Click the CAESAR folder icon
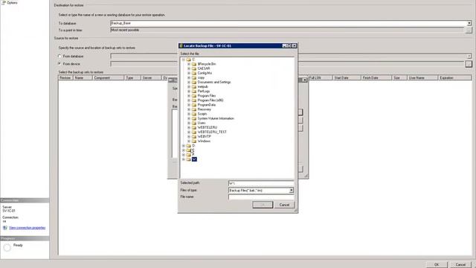Screen dimensions: 476x268 [194, 68]
